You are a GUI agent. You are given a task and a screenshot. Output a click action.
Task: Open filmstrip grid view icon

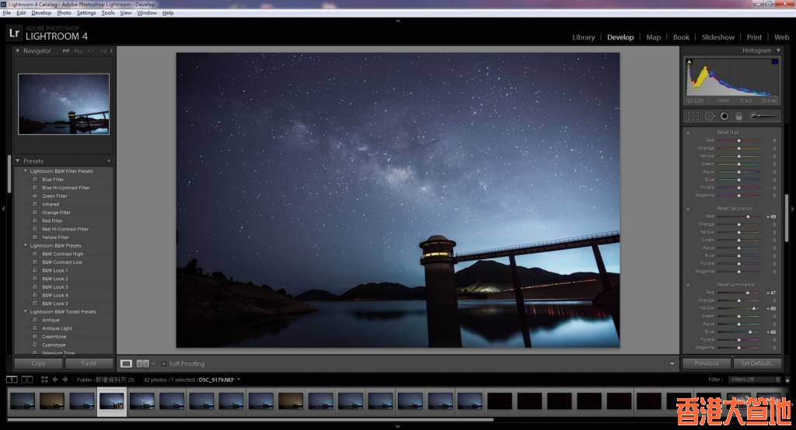(44, 380)
